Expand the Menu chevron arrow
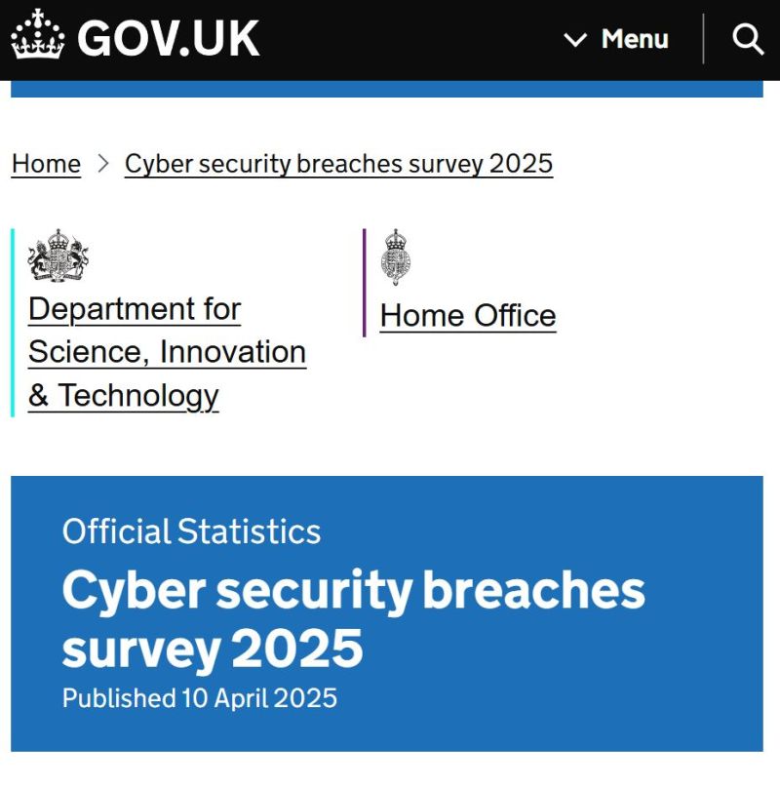 [x=575, y=40]
